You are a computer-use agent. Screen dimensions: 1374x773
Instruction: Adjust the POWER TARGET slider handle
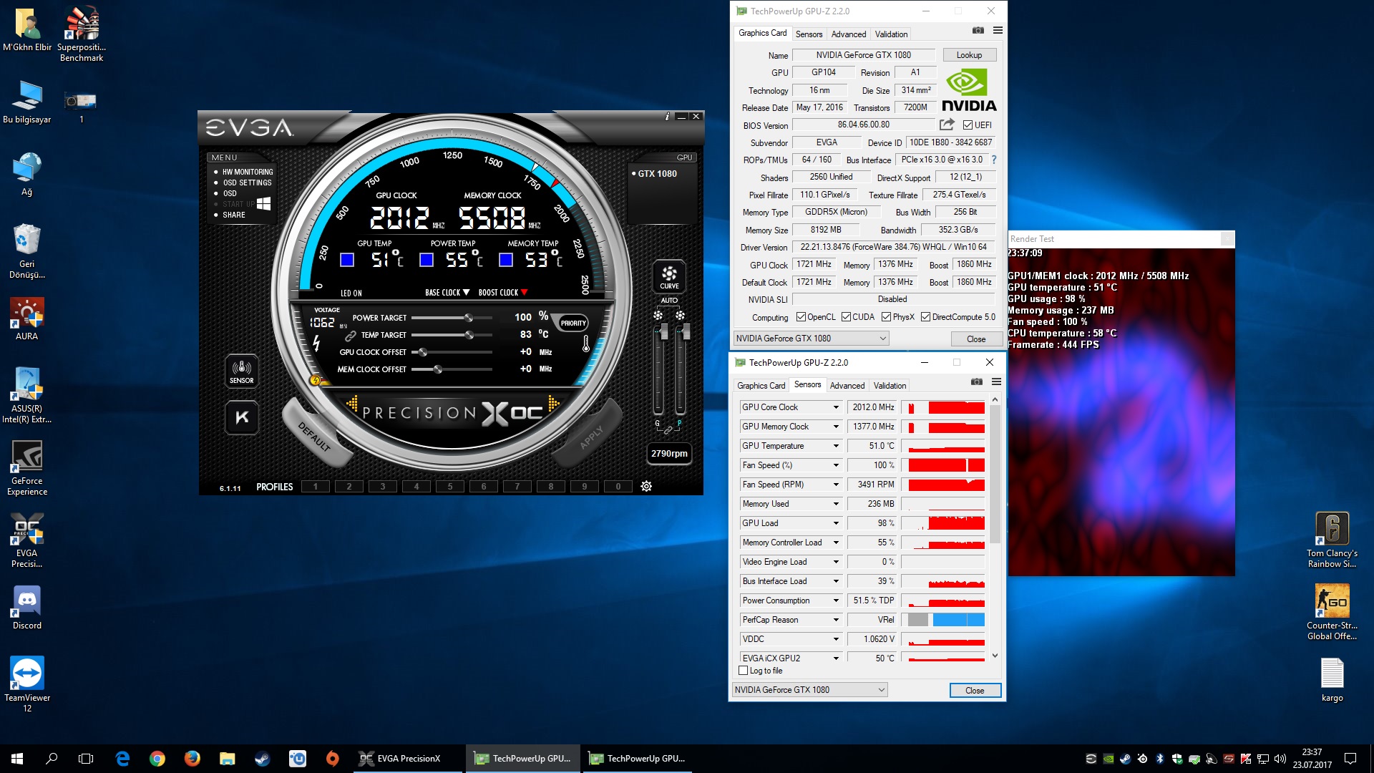[469, 318]
